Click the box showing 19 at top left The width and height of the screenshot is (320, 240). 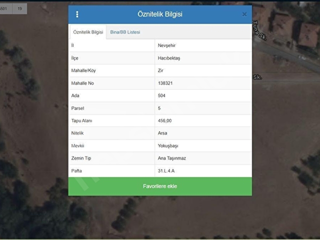click(19, 8)
